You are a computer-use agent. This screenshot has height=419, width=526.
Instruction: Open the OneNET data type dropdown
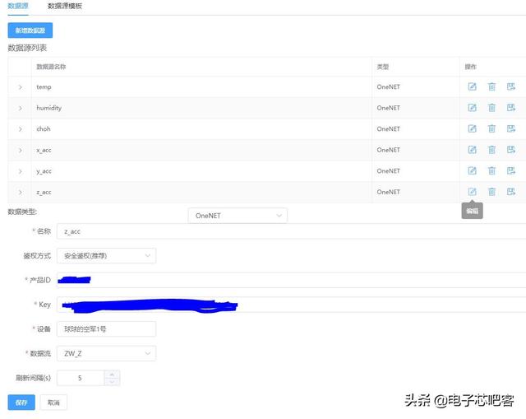tap(238, 216)
